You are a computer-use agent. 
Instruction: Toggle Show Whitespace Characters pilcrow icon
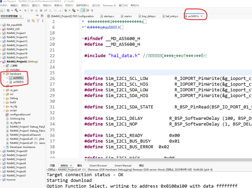(x=92, y=10)
